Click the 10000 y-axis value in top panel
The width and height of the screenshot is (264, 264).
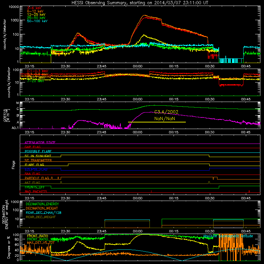pyautogui.click(x=14, y=7)
